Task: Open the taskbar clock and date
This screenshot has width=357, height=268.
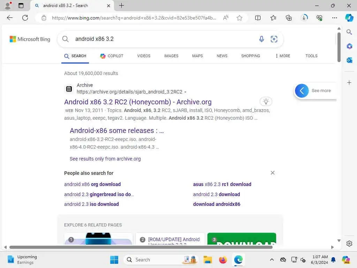Action: click(x=319, y=260)
